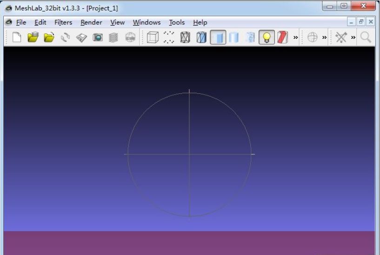Export mesh with the floppy disk icon
Image resolution: width=380 pixels, height=255 pixels.
pyautogui.click(x=81, y=38)
